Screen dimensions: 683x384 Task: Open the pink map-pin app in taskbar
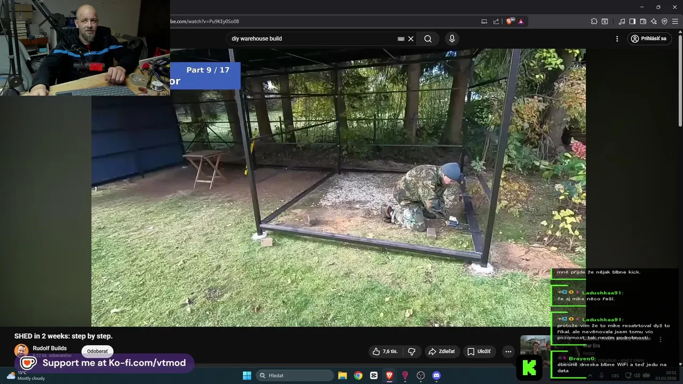point(405,375)
